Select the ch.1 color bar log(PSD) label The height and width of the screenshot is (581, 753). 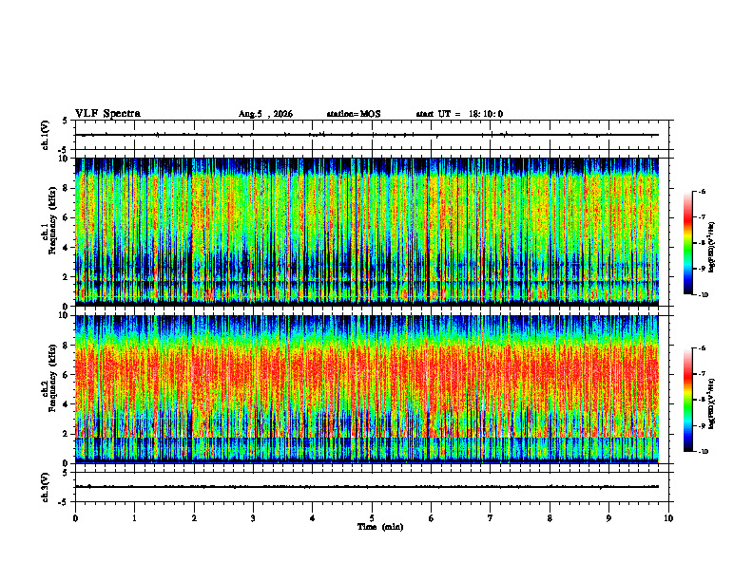tap(712, 247)
